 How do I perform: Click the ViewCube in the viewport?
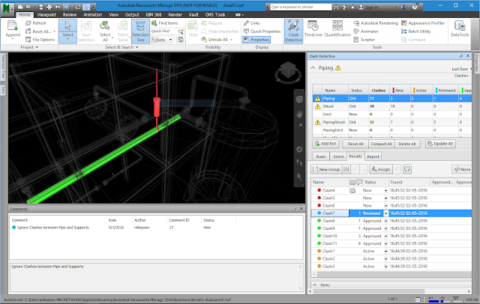[x=288, y=71]
